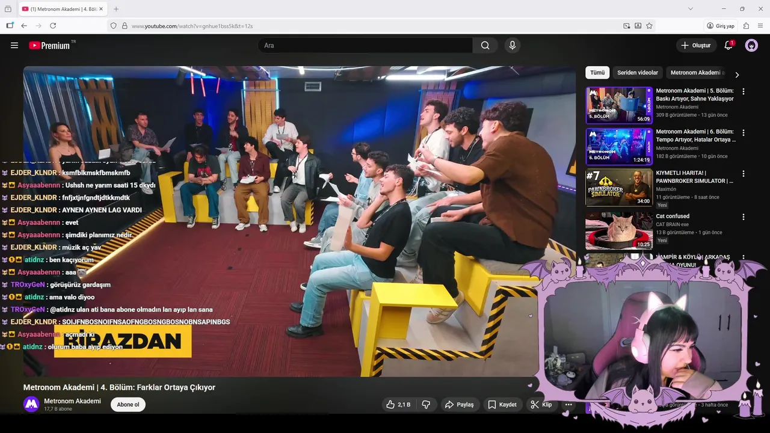Click Metronom Akademi channel avatar
Viewport: 770px width, 433px height.
(x=31, y=404)
